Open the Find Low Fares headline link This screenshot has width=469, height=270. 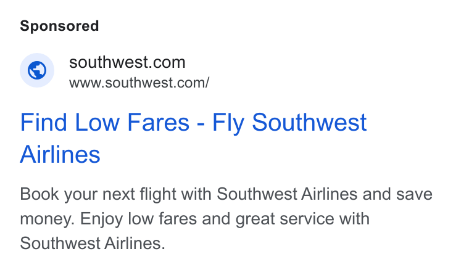click(x=193, y=138)
